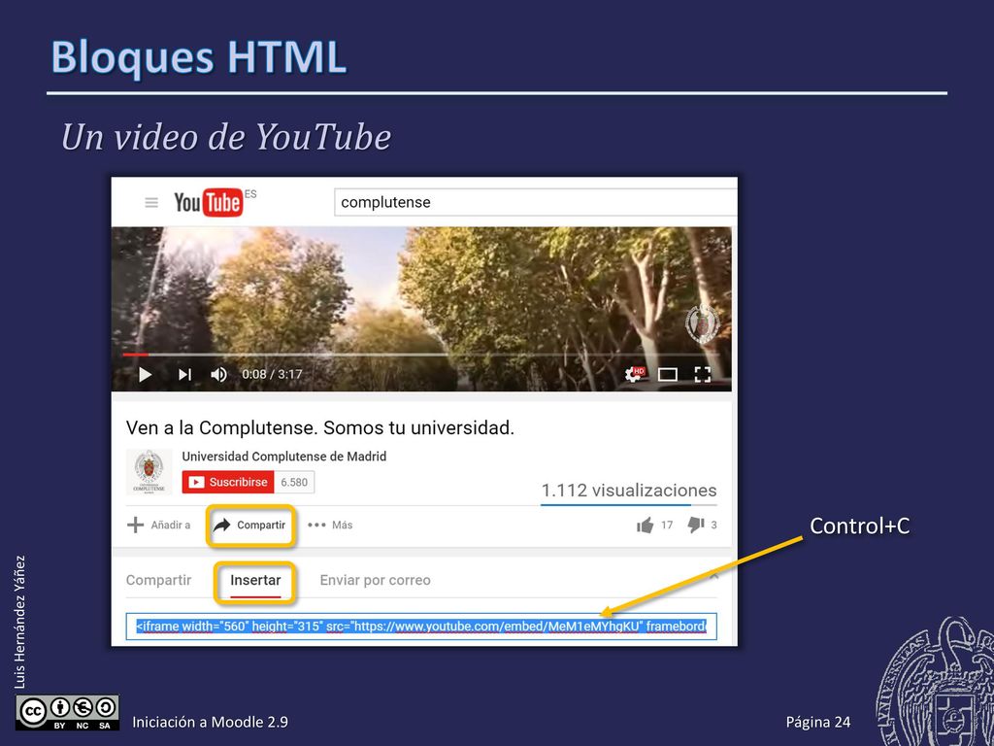Viewport: 994px width, 746px height.
Task: Open the Universidad Complutense channel avatar
Action: point(149,471)
